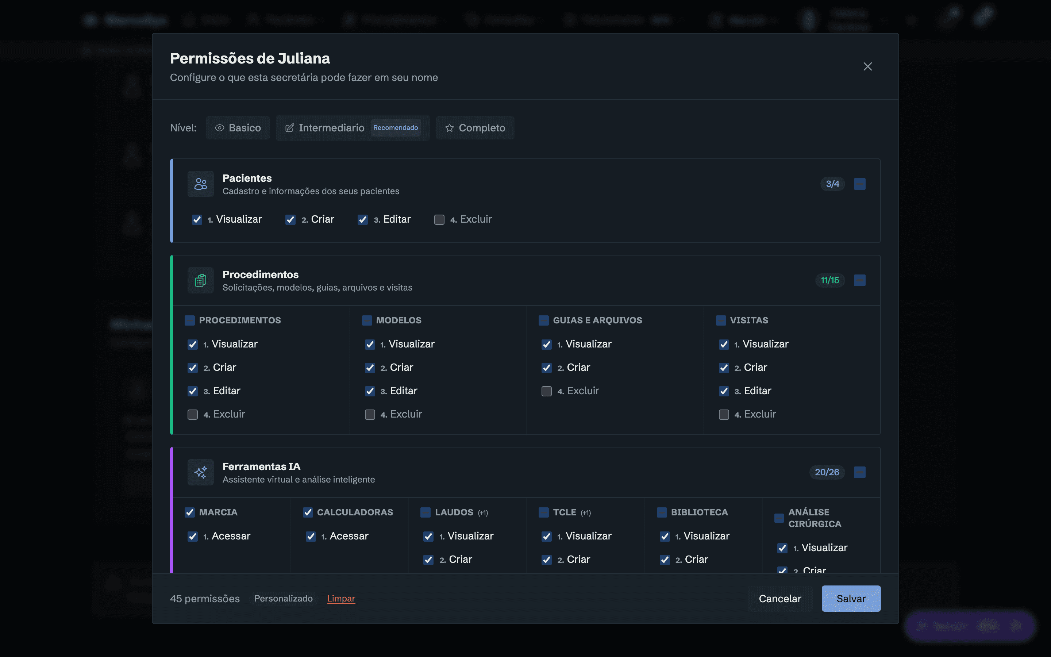Uncheck Criar under BIBLIOTECA
1051x657 pixels.
[665, 560]
